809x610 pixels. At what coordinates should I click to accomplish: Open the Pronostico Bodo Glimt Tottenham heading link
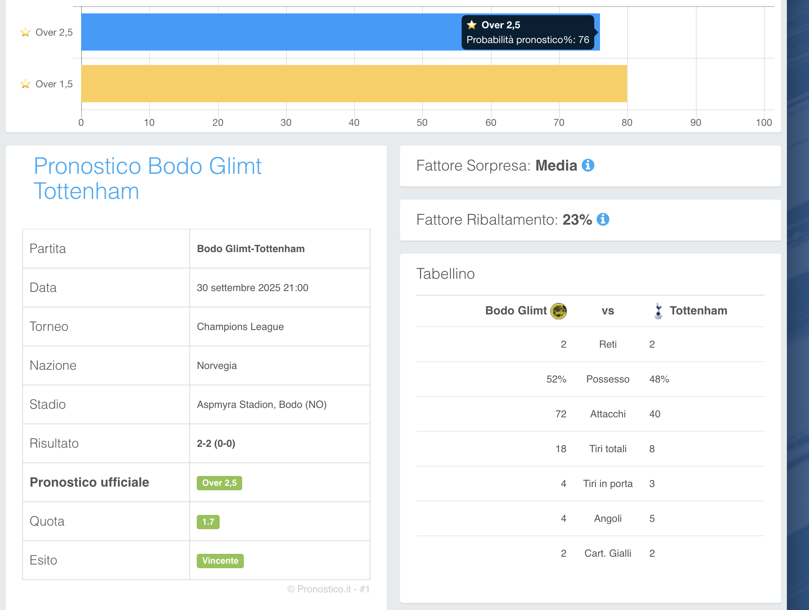point(148,179)
